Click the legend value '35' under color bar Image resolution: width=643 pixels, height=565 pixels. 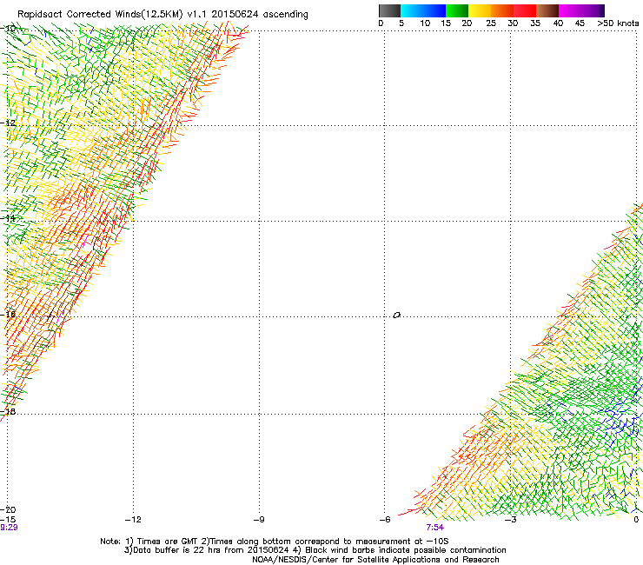tap(535, 23)
